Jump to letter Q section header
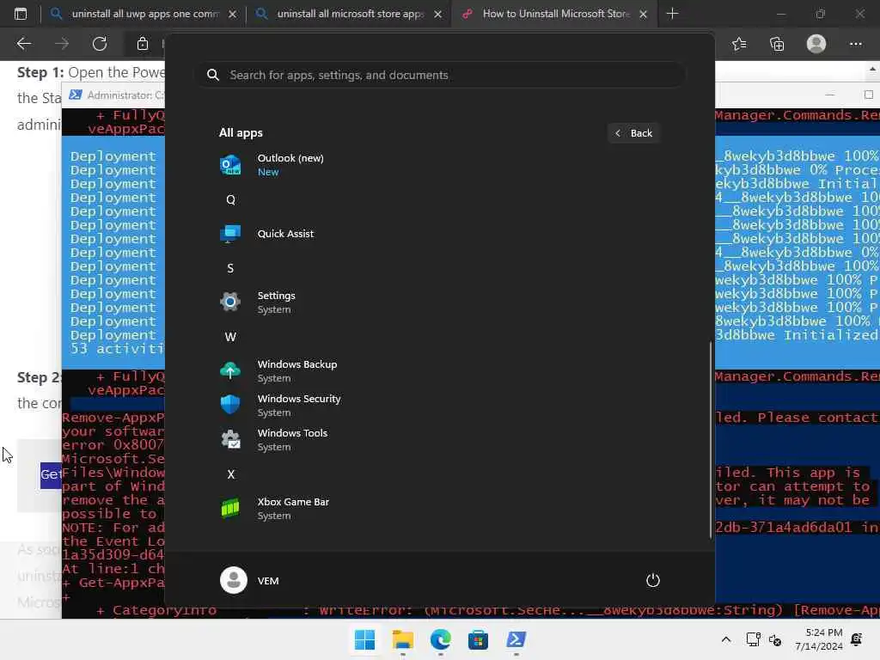Image resolution: width=880 pixels, height=660 pixels. (230, 199)
